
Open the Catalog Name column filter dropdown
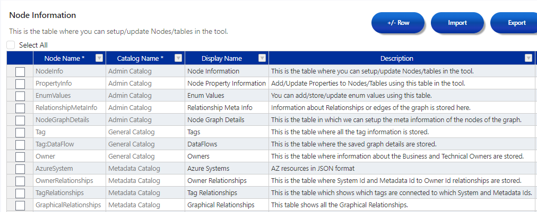click(178, 58)
